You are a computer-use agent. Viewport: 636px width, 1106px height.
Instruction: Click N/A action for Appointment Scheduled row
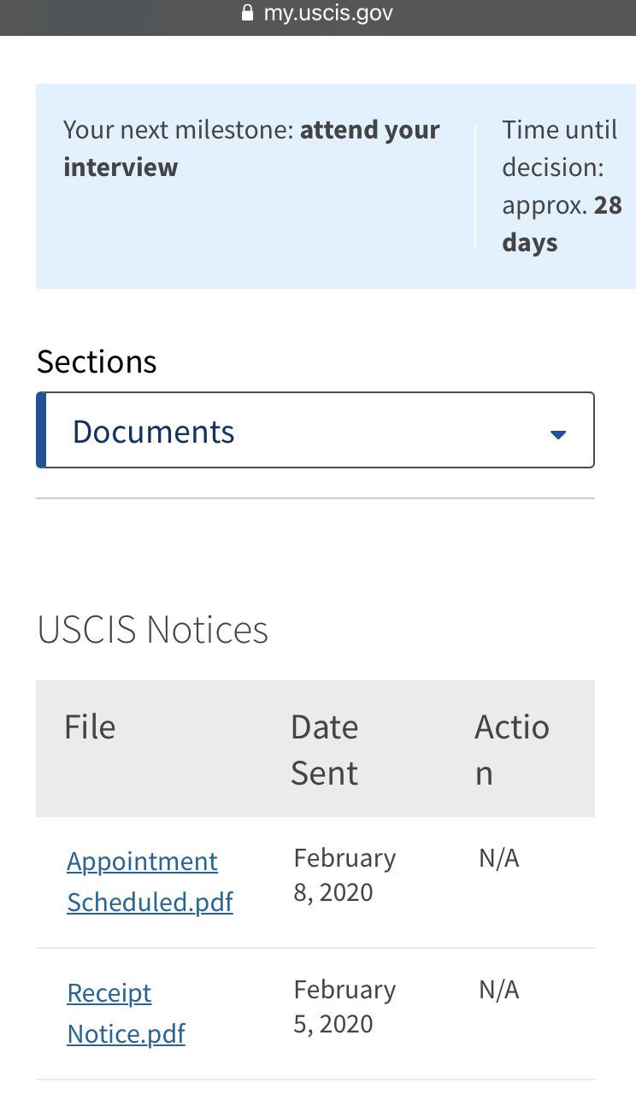pyautogui.click(x=499, y=858)
